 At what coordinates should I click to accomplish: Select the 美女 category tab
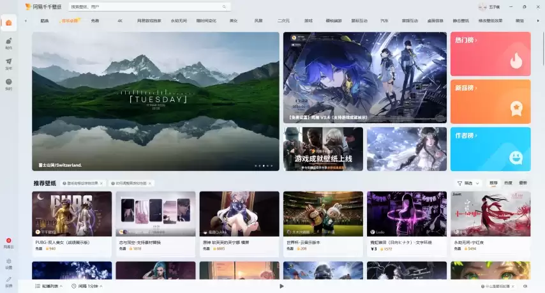point(234,21)
